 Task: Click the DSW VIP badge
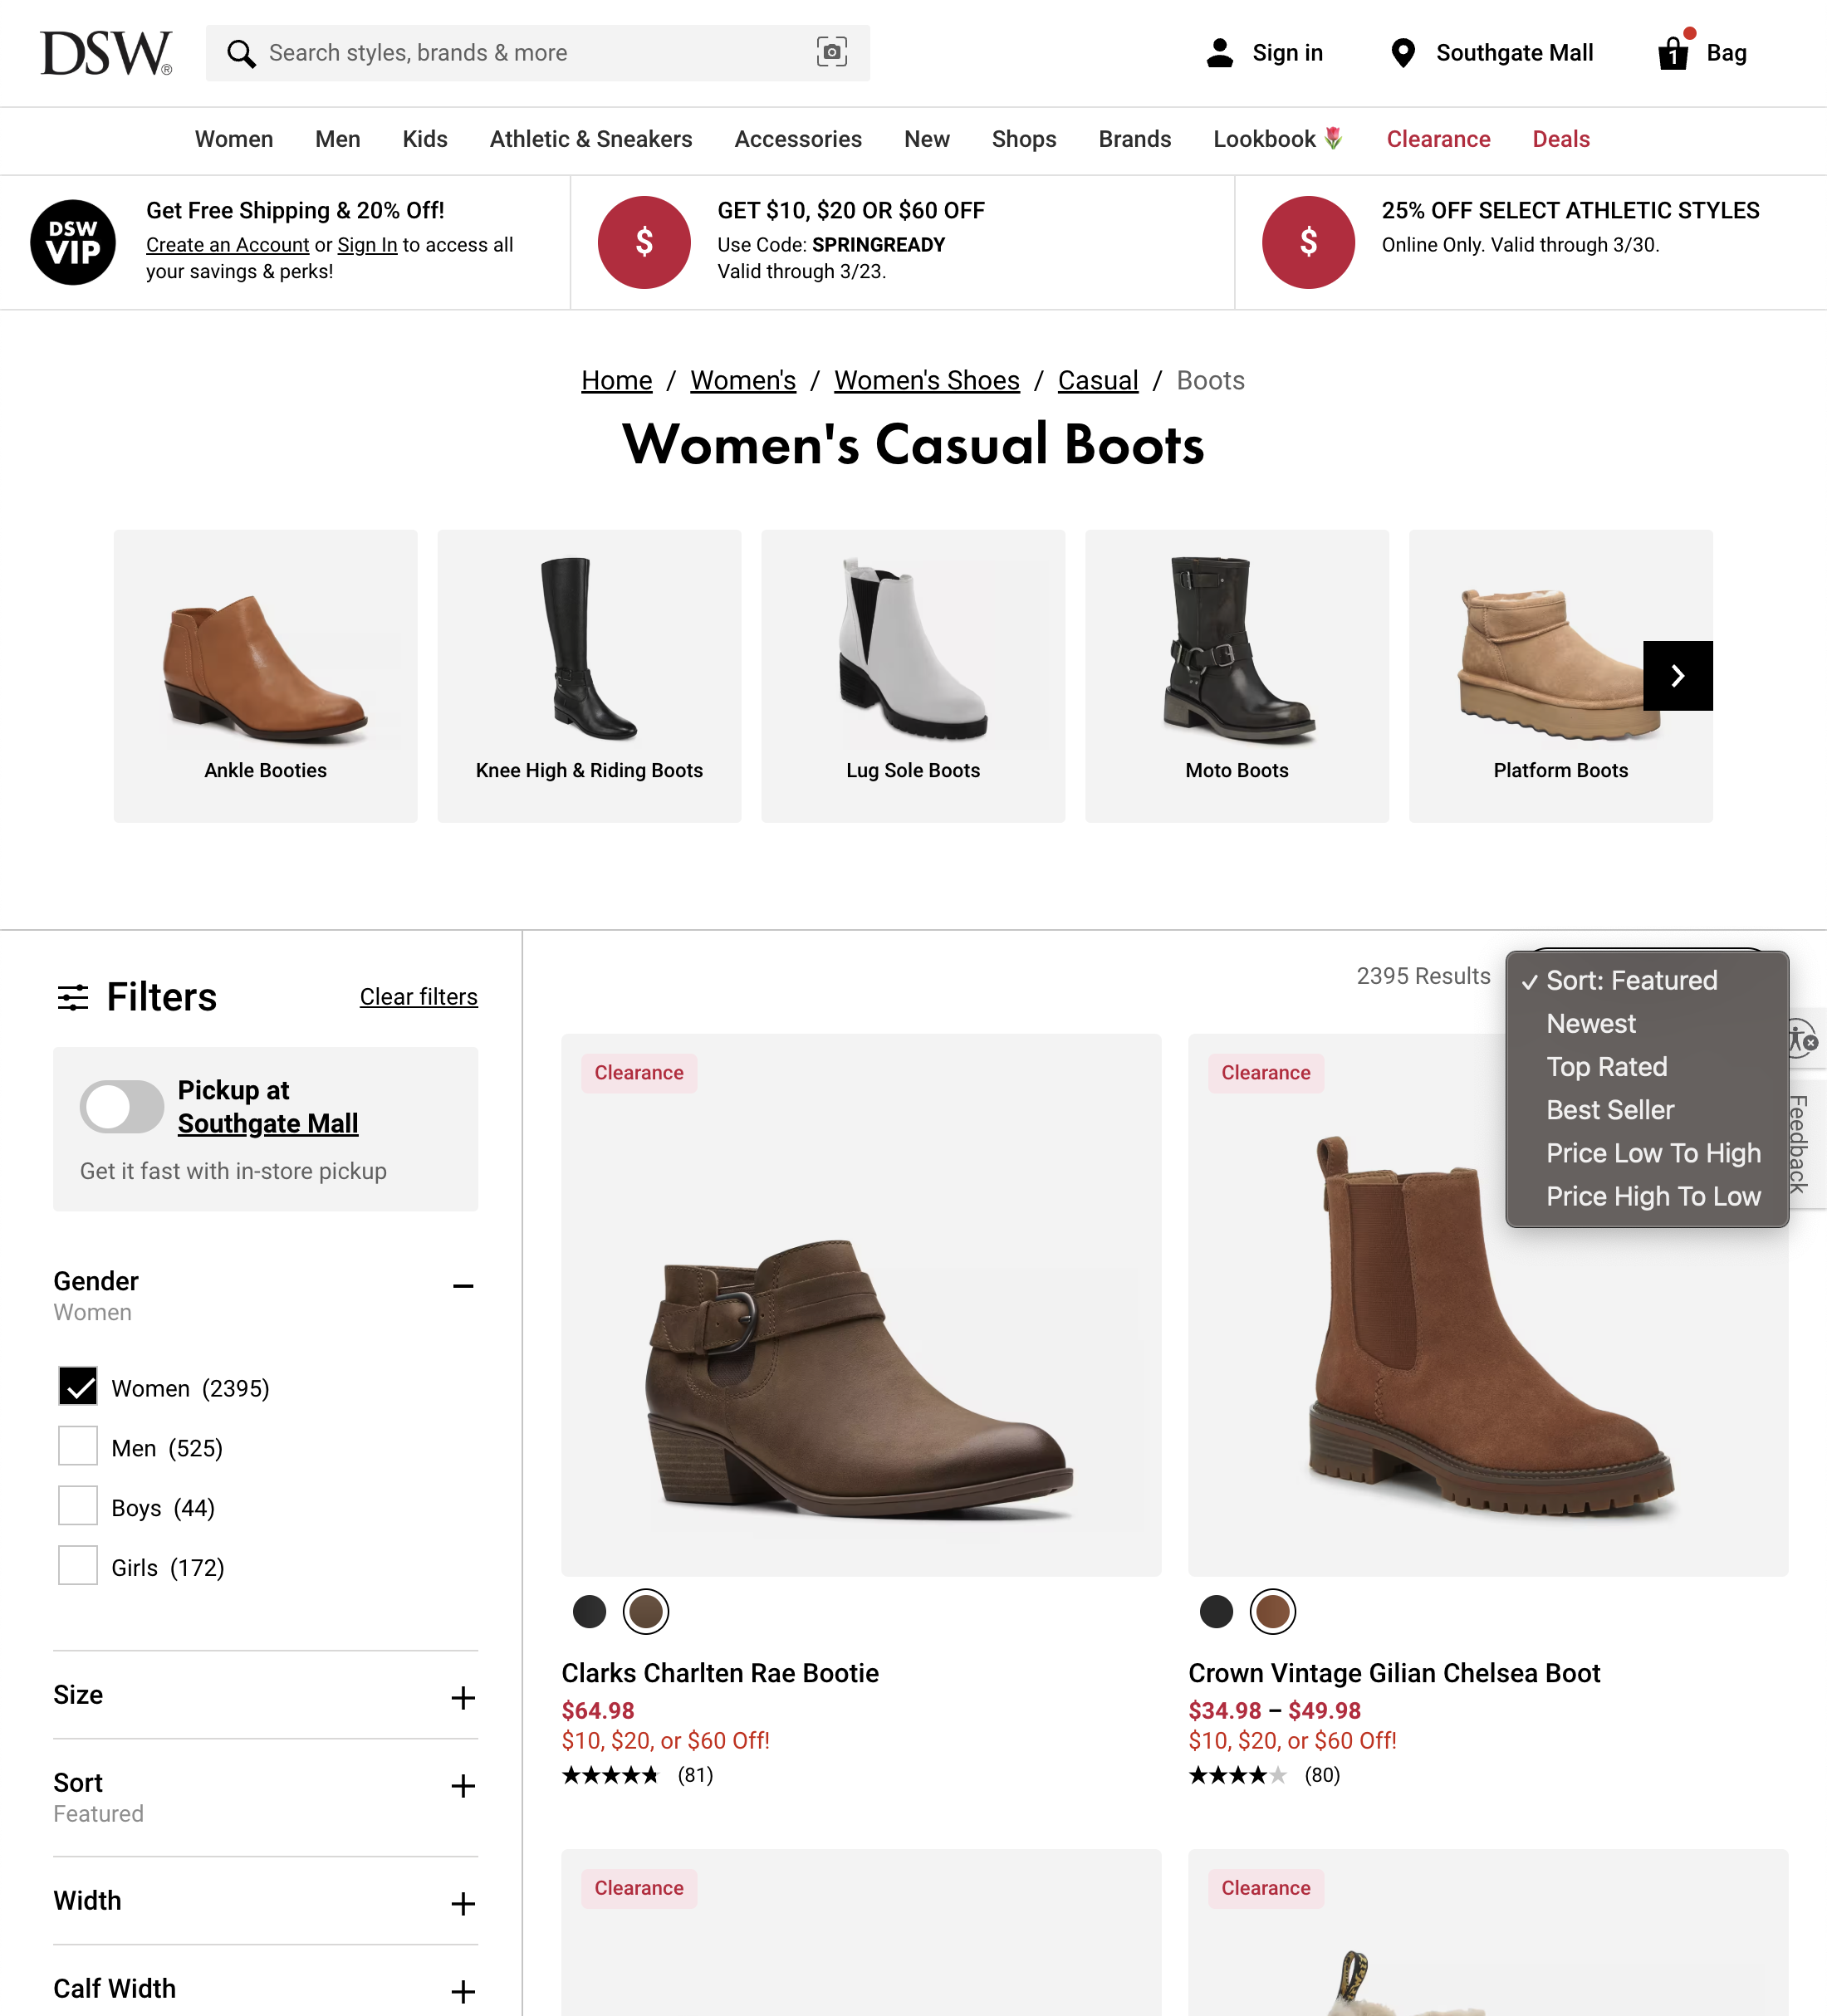point(73,242)
